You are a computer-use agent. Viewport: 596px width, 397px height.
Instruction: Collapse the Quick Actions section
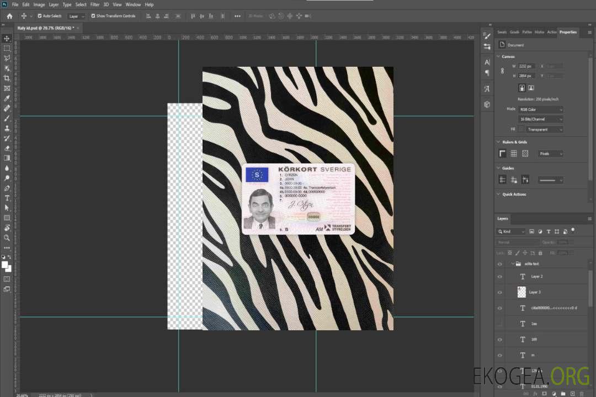tap(498, 194)
